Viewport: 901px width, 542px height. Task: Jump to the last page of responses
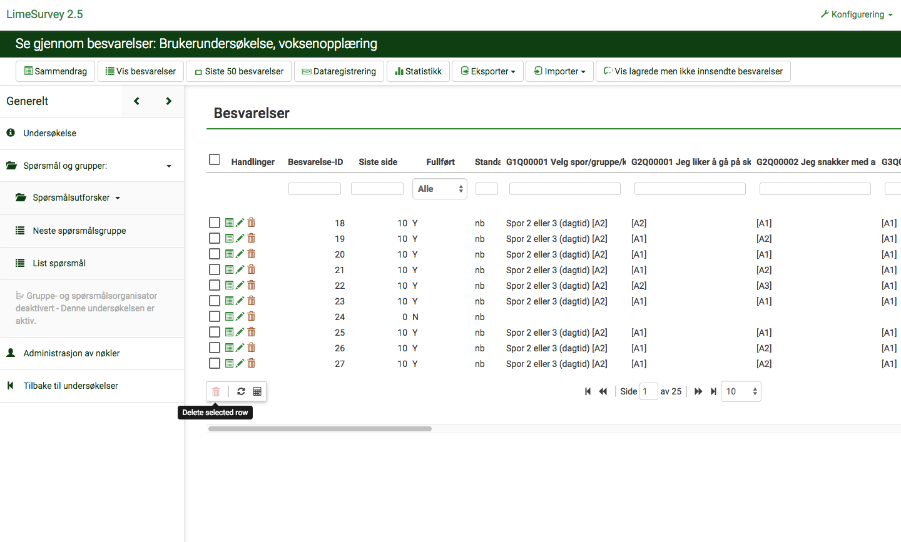713,391
